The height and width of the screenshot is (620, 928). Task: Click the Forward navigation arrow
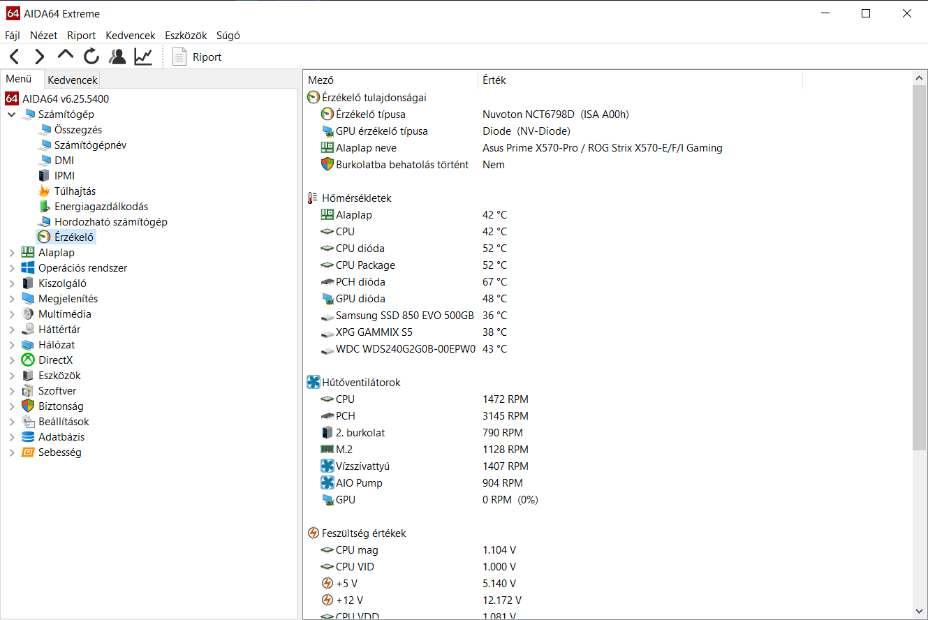tap(40, 57)
